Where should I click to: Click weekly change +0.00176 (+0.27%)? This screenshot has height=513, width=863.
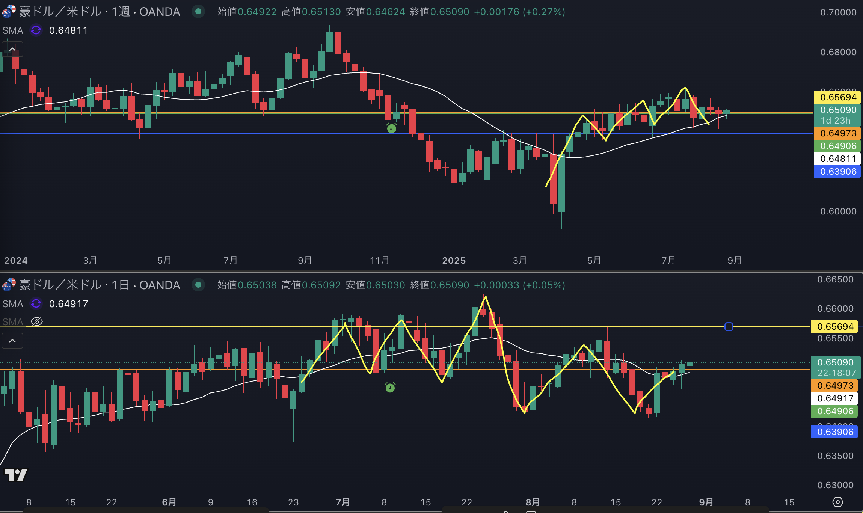519,12
